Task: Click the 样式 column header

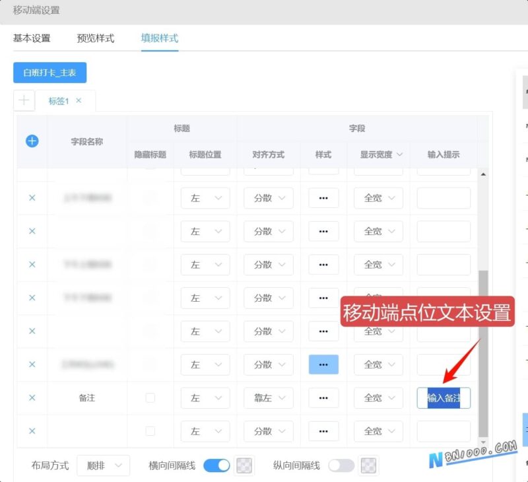Action: (323, 155)
